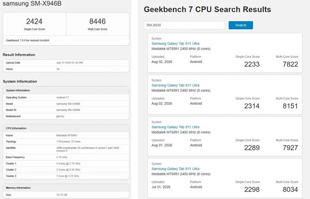Click Cluster 3 value '1 Core @ 4.21 GHz'
The height and width of the screenshot is (199, 310).
pos(68,176)
